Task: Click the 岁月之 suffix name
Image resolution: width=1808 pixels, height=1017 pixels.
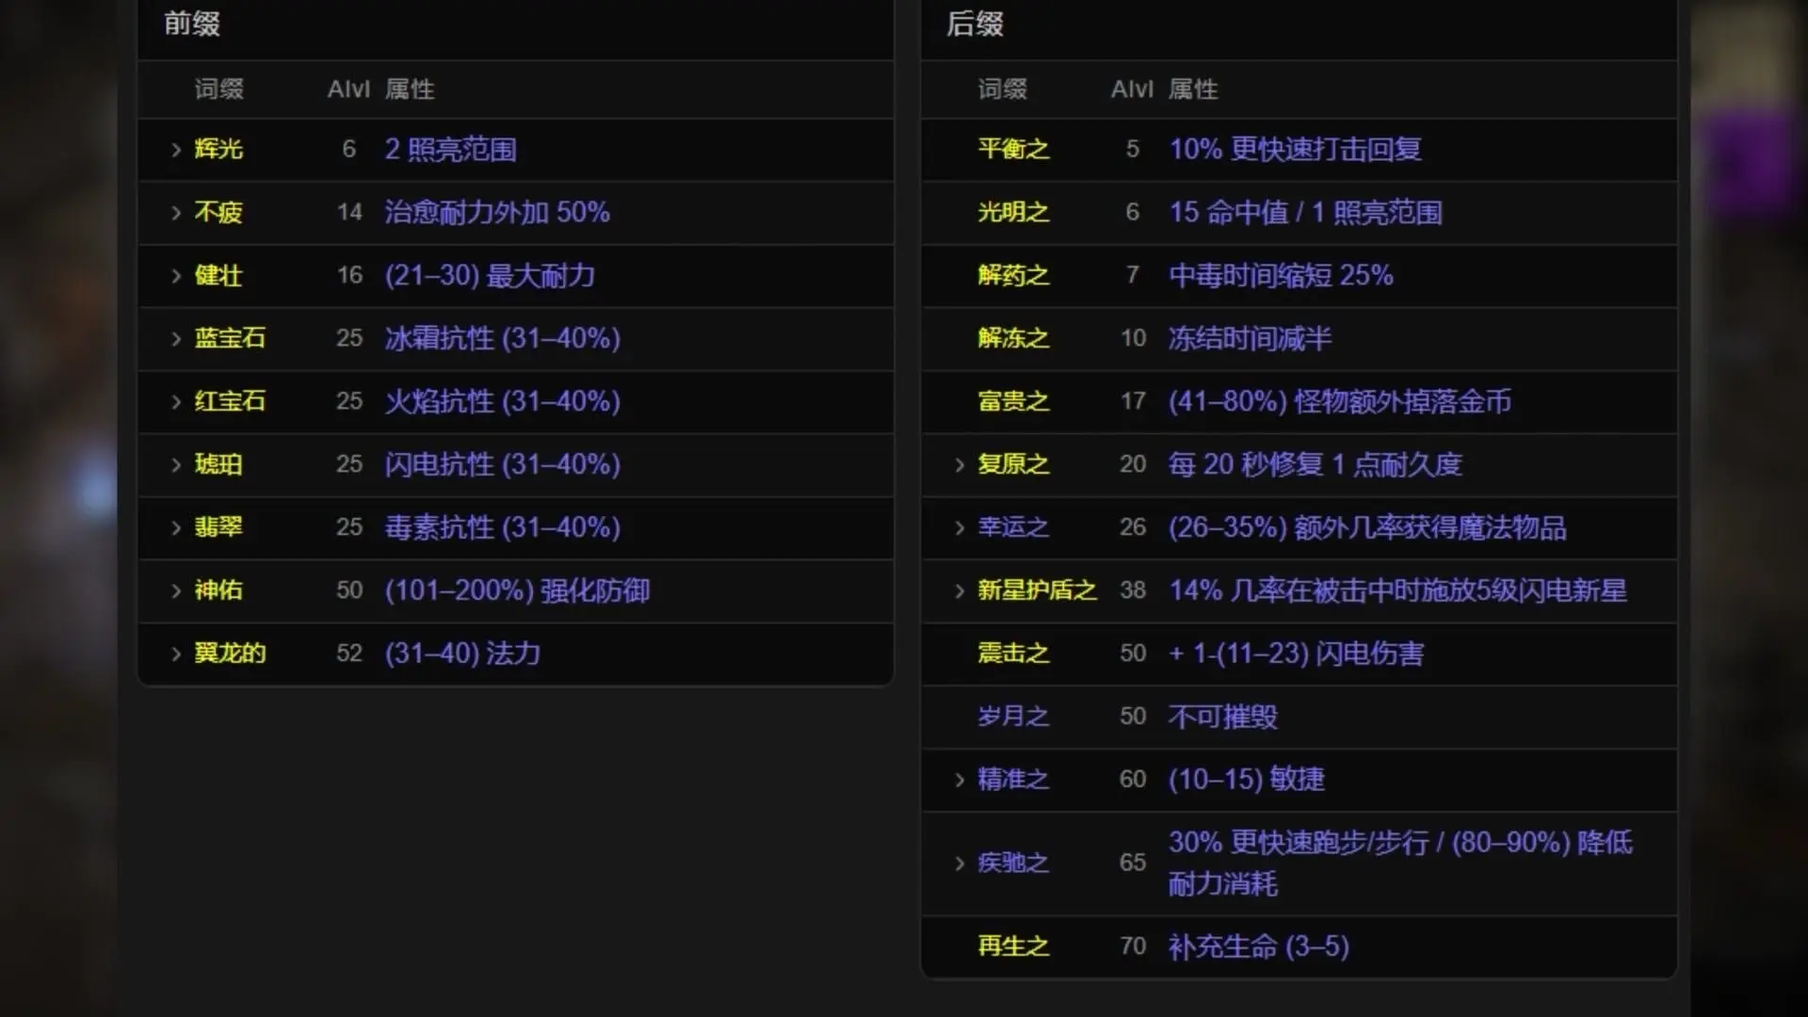Action: point(1013,717)
